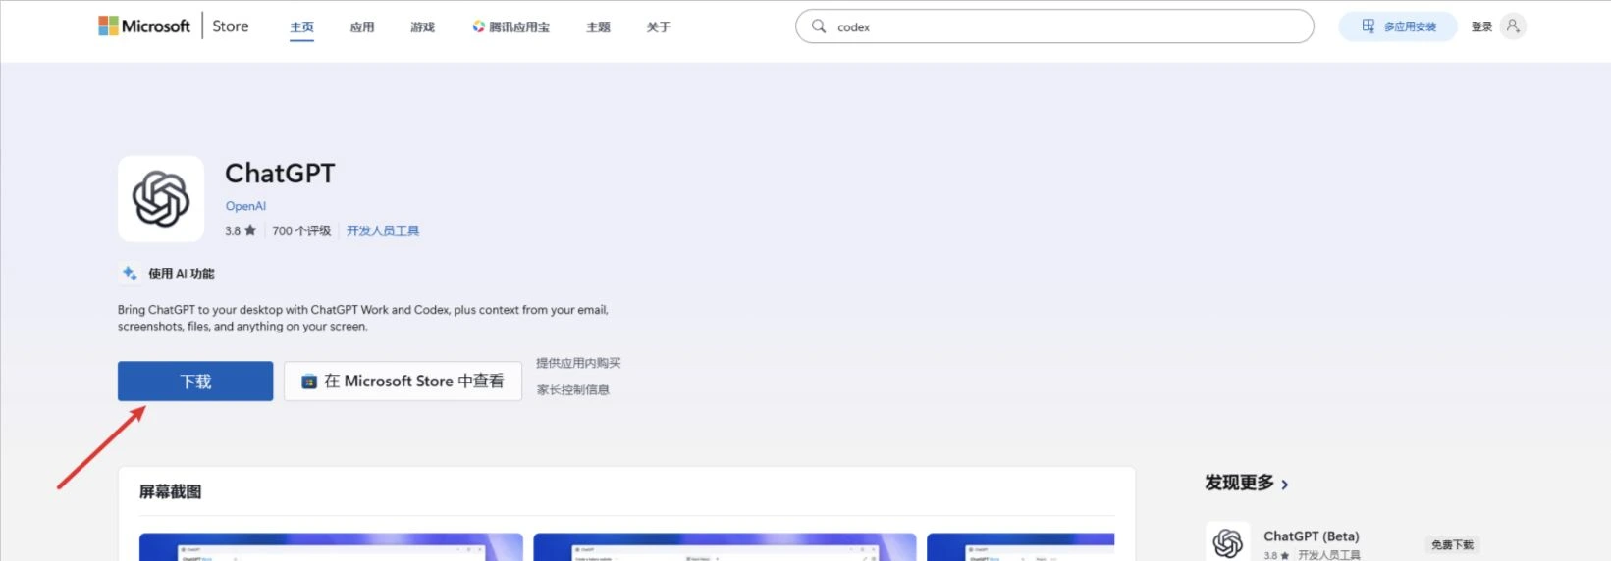Click 免费下载 for ChatGPT (Beta)

[x=1452, y=545]
